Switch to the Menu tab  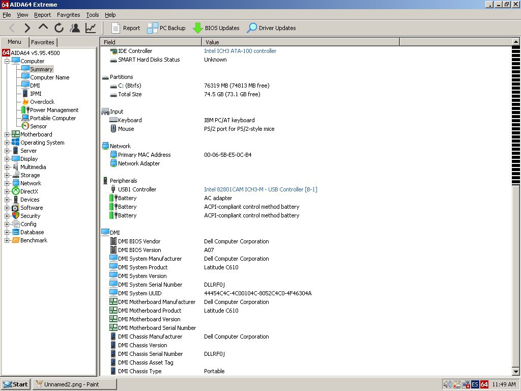14,42
